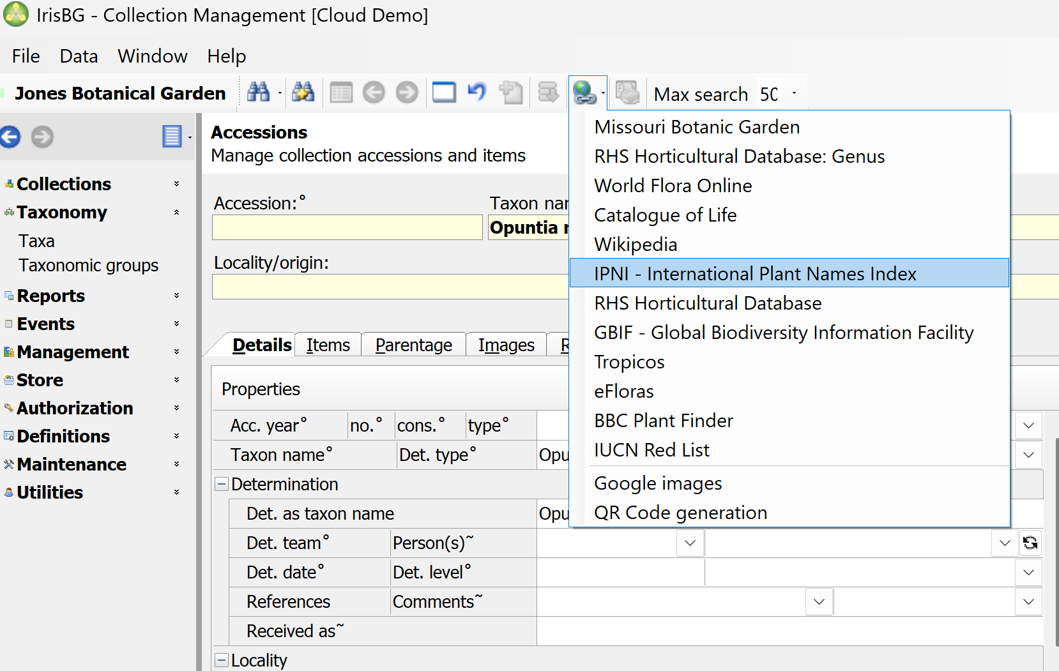Open the Data menu
The image size is (1059, 671).
pyautogui.click(x=79, y=56)
